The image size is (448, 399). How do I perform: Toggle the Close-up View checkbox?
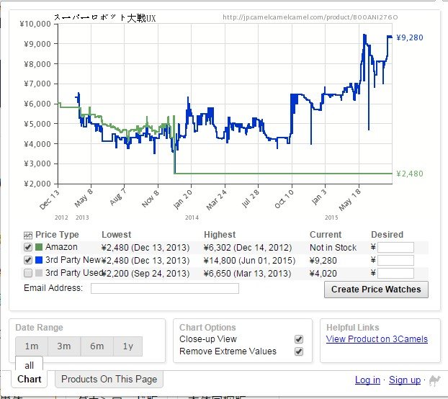pyautogui.click(x=298, y=339)
